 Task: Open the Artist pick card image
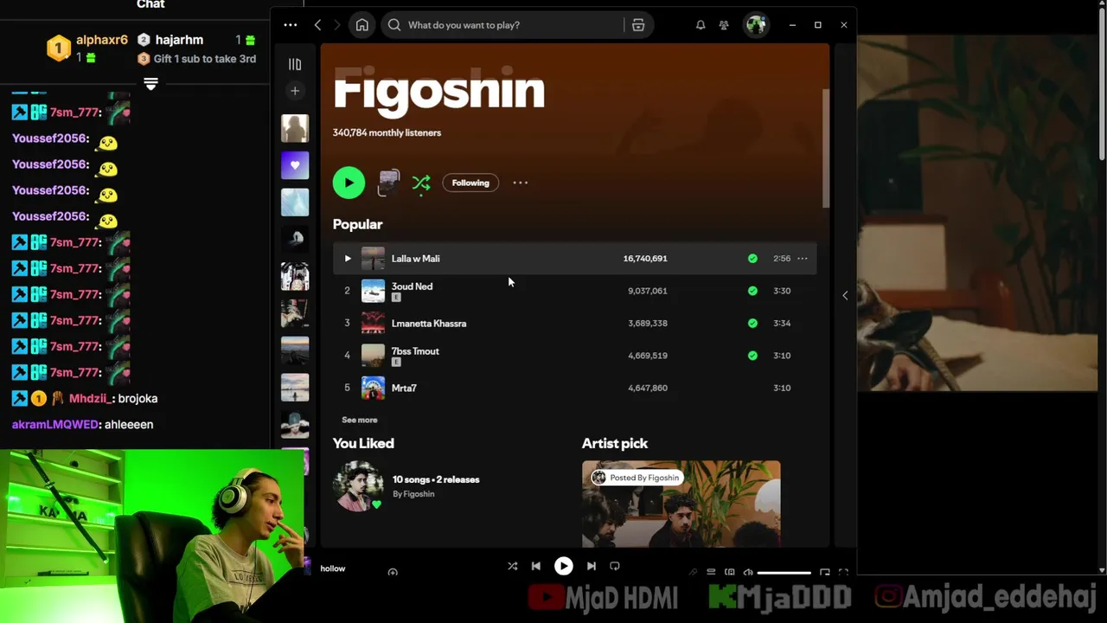click(681, 504)
